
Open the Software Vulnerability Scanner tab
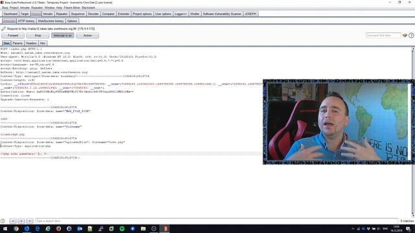point(222,14)
